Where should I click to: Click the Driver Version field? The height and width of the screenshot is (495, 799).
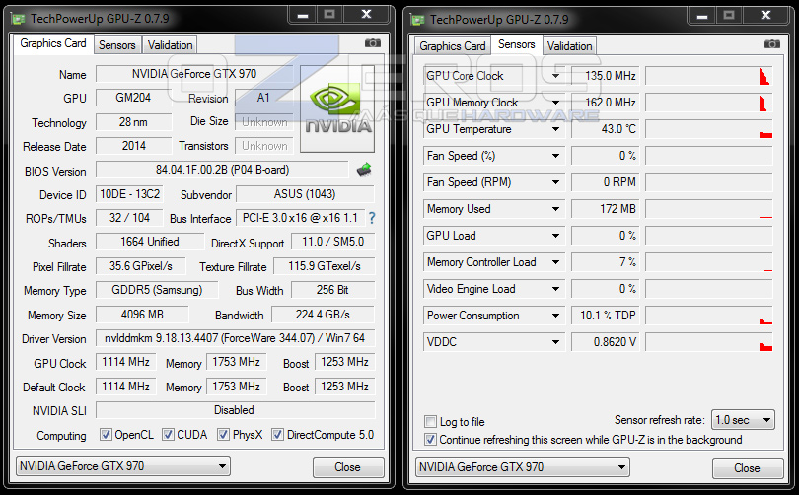tap(235, 338)
